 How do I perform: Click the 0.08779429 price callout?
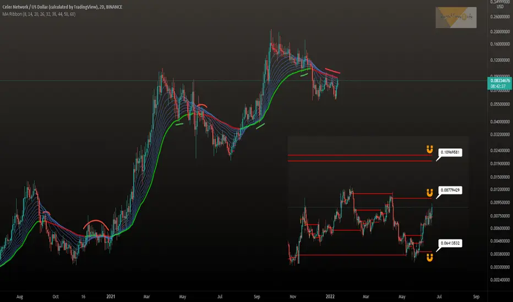pos(450,190)
